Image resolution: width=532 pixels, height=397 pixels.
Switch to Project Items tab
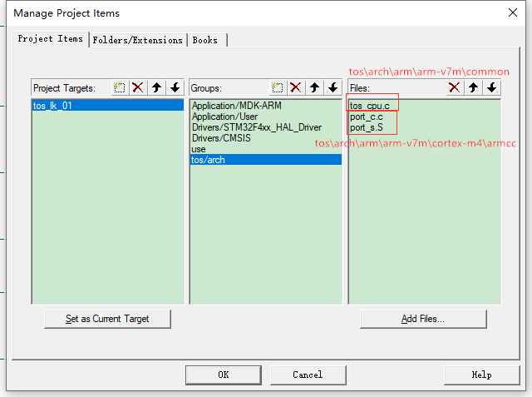[x=51, y=39]
